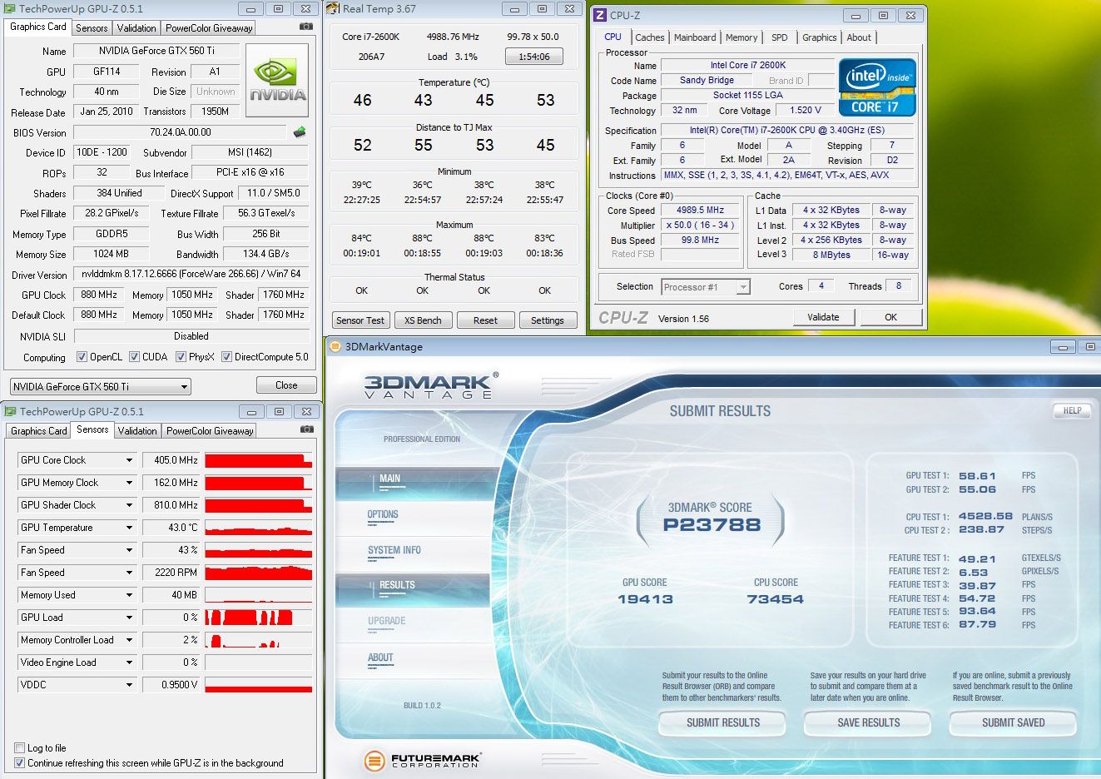This screenshot has width=1101, height=779.
Task: Toggle Continue refreshing in background checkbox
Action: 20,763
